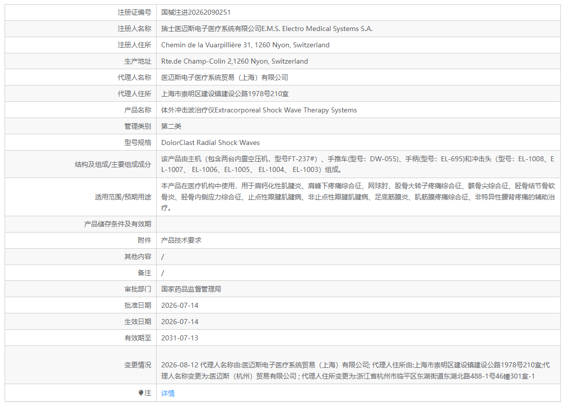Image resolution: width=566 pixels, height=404 pixels.
Task: Click the 注册证编号 label
Action: pos(134,12)
